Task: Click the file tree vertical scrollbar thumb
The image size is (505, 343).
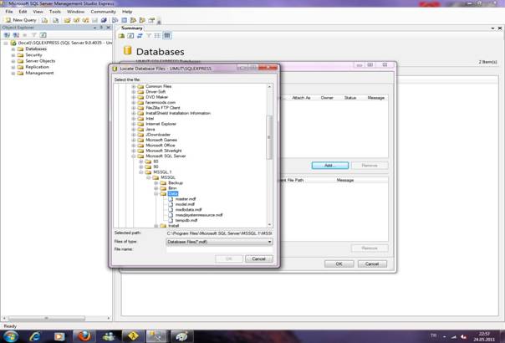Action: coord(269,138)
